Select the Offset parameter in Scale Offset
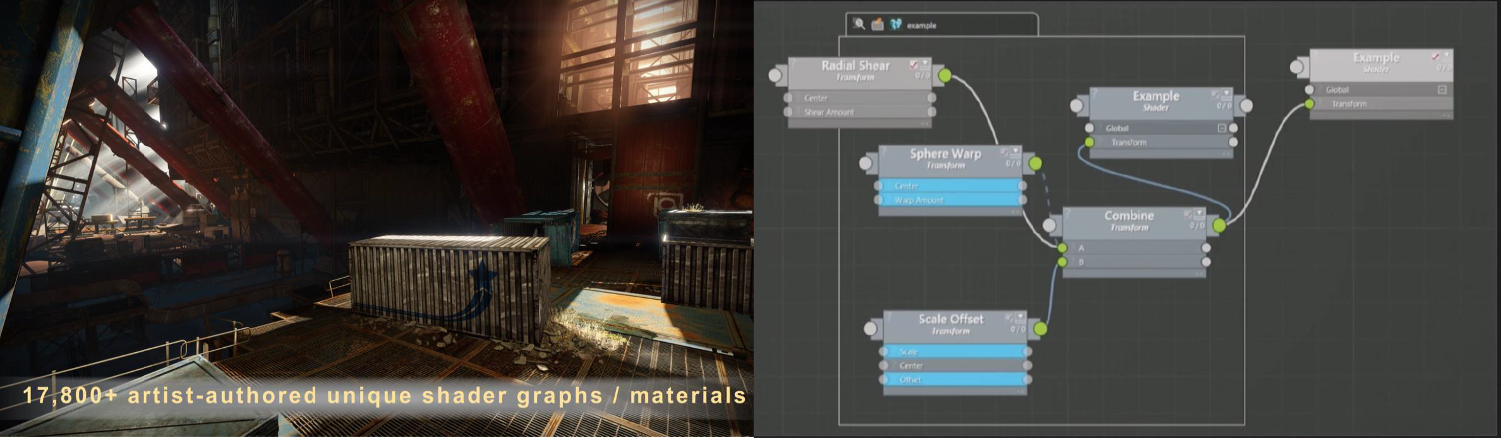This screenshot has height=438, width=1501. point(954,380)
